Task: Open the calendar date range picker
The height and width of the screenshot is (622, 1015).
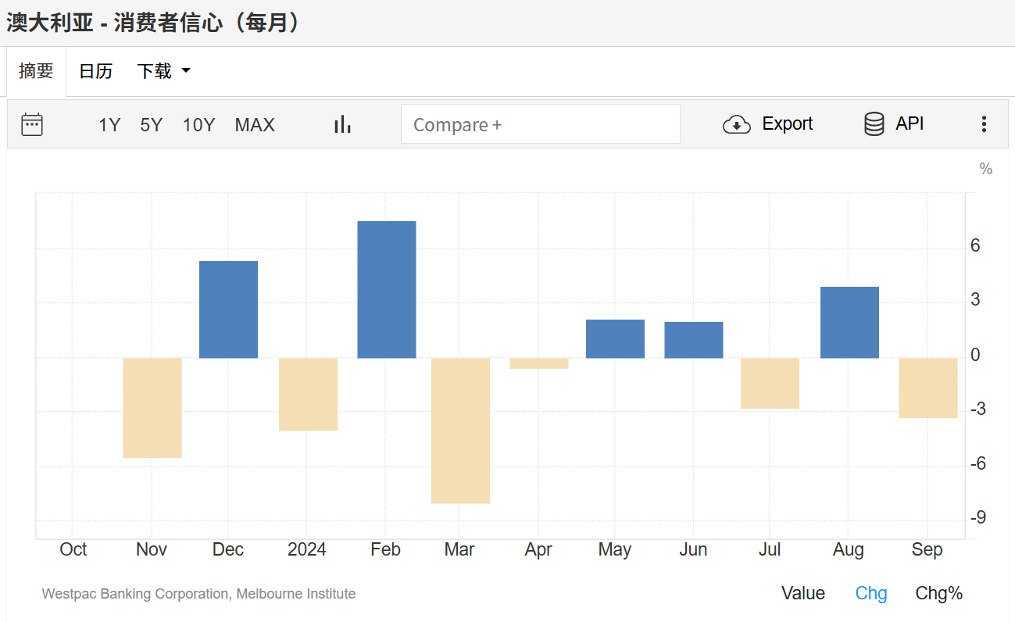Action: pyautogui.click(x=32, y=124)
